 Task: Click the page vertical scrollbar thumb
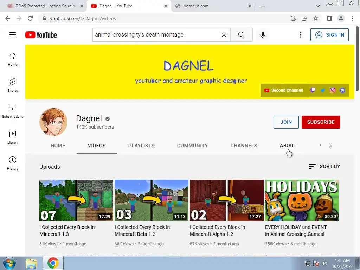(357, 59)
